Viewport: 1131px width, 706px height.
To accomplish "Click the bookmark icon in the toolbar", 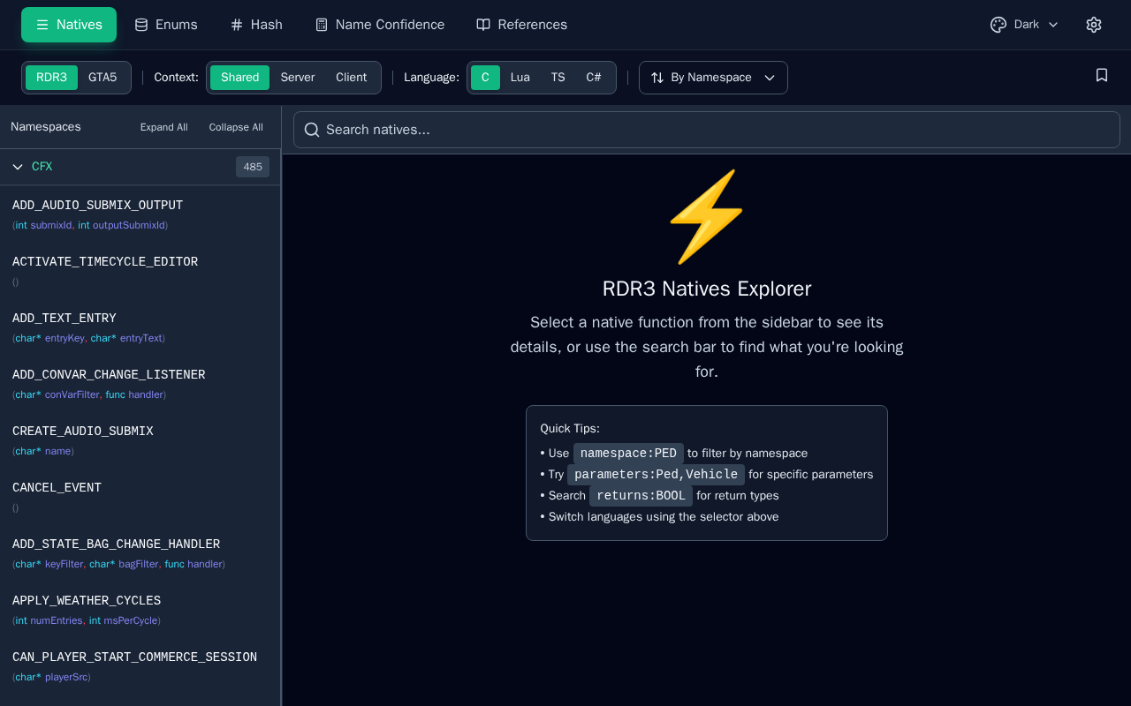I will click(1102, 76).
